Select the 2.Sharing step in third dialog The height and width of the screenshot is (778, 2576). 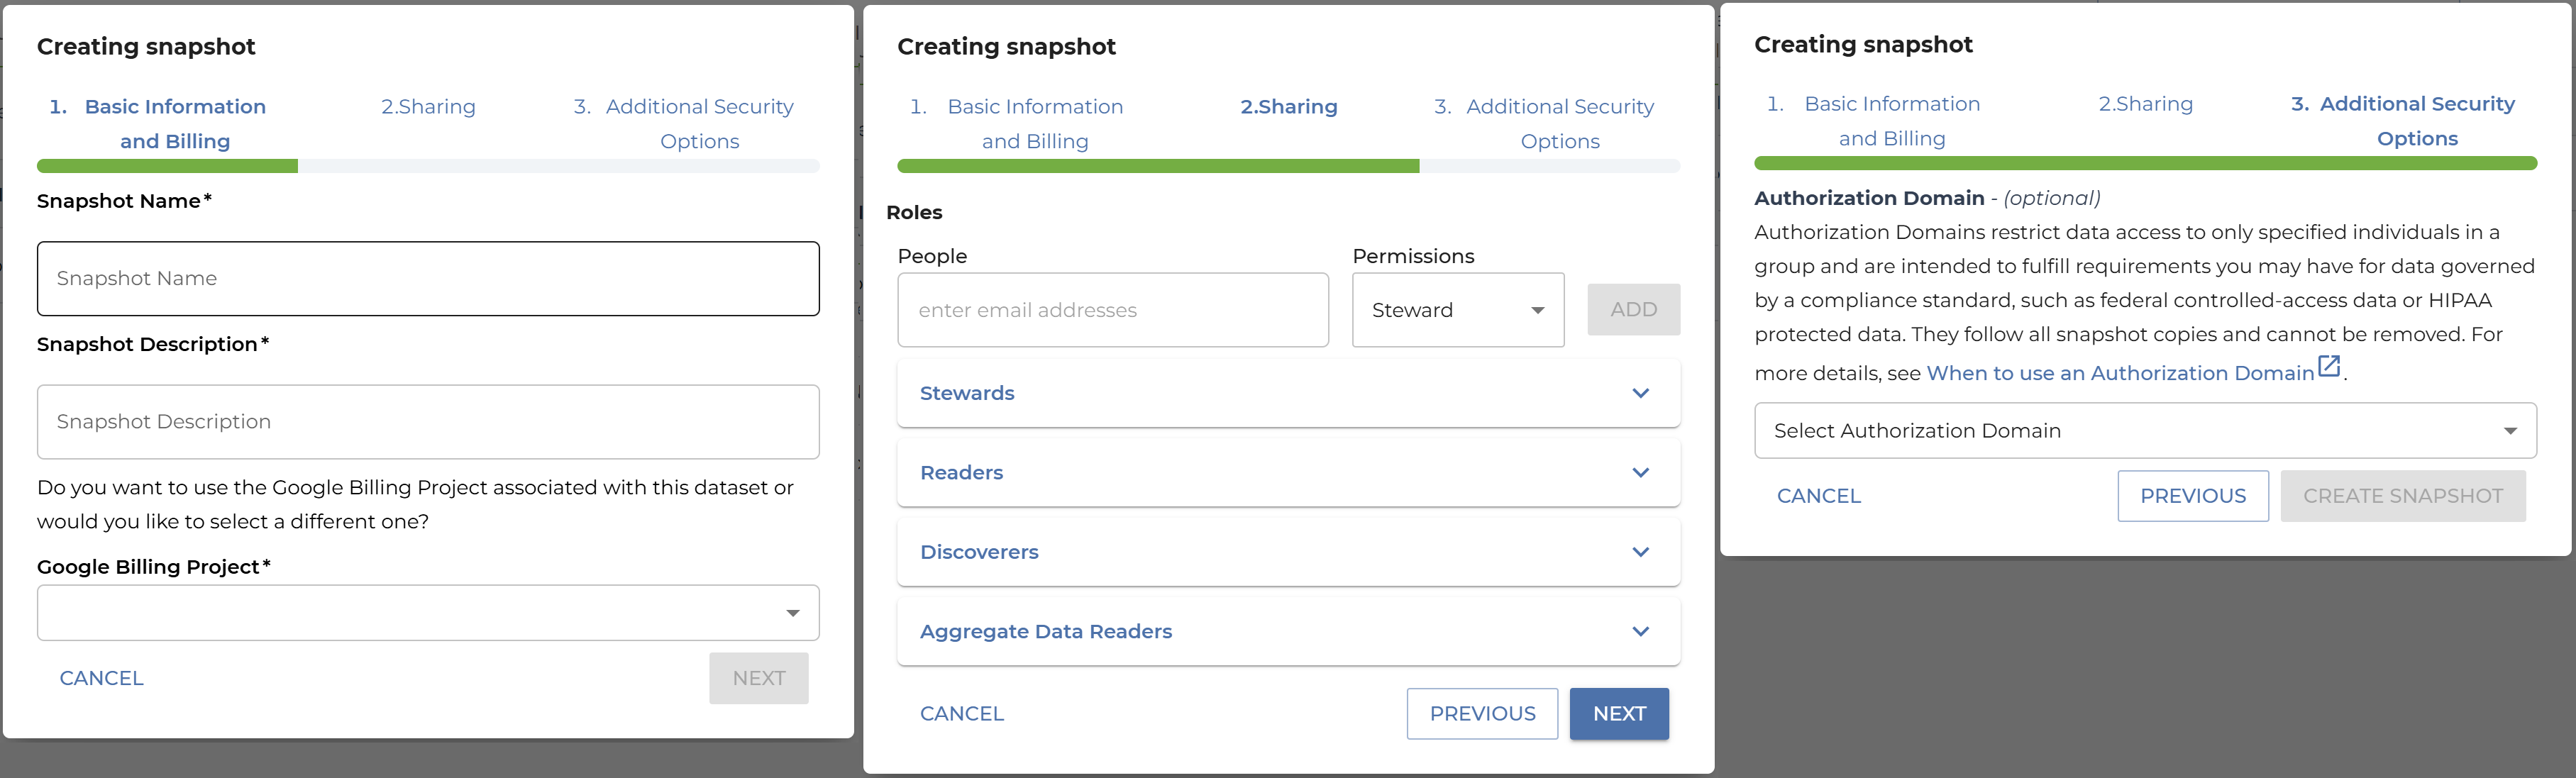pyautogui.click(x=2145, y=104)
